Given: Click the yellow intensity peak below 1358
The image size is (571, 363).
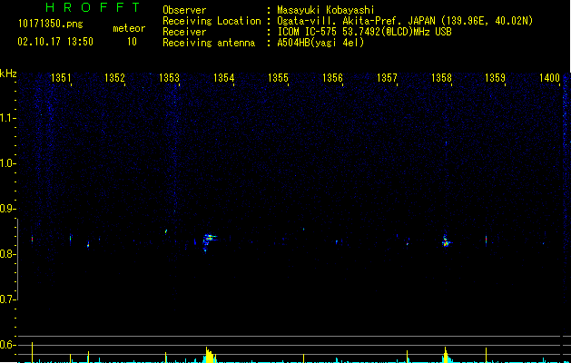Looking at the screenshot, I should pos(446,355).
